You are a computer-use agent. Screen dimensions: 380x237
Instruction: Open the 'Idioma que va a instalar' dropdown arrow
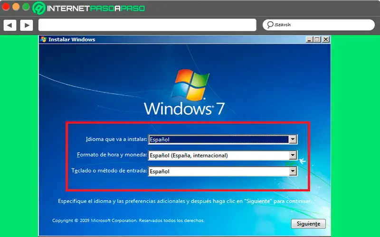293,139
